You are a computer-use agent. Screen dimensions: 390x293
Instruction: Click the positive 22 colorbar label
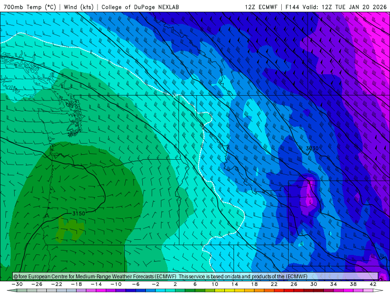274,284
